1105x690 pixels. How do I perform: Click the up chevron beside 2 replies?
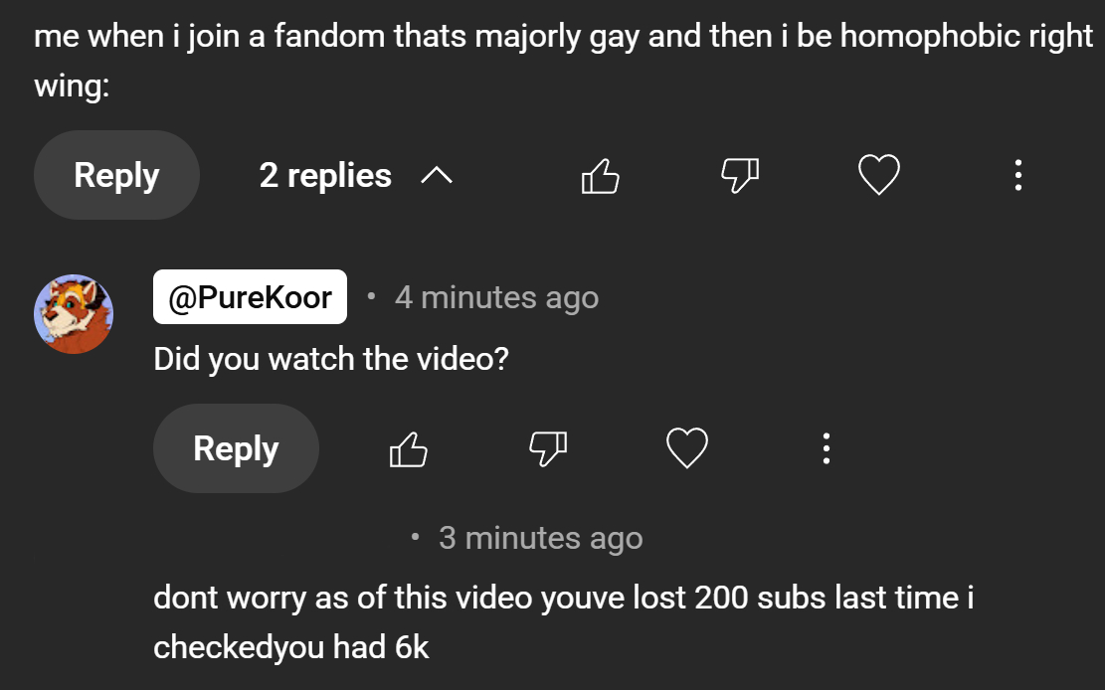437,176
